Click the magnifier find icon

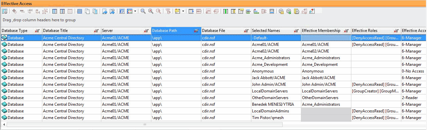point(143,11)
